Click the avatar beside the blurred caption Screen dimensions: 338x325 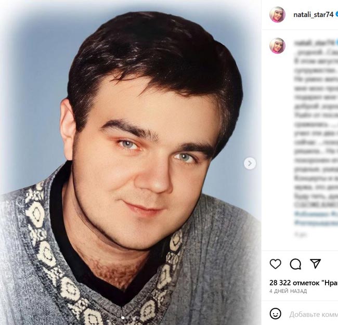[x=277, y=46]
